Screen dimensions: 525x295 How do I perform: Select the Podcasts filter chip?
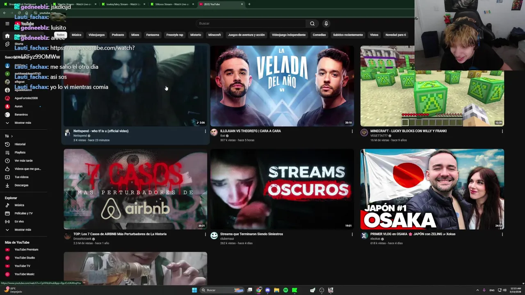point(118,35)
